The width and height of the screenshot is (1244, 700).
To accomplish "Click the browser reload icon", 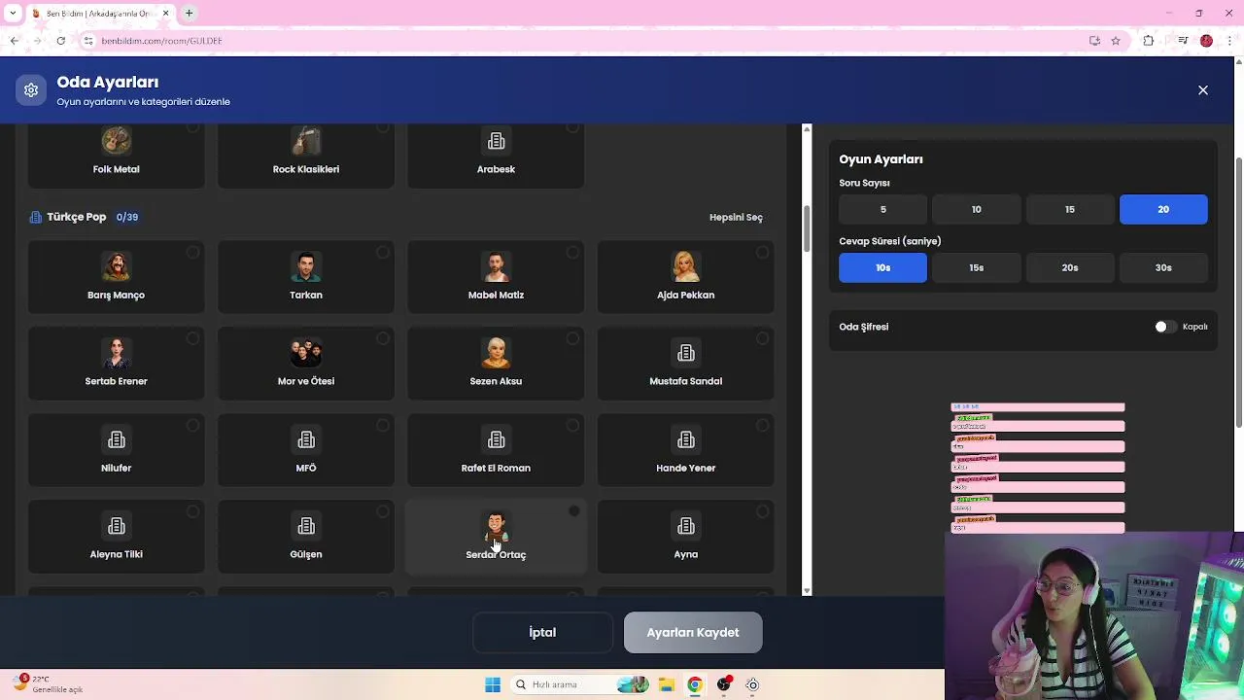I will point(60,41).
